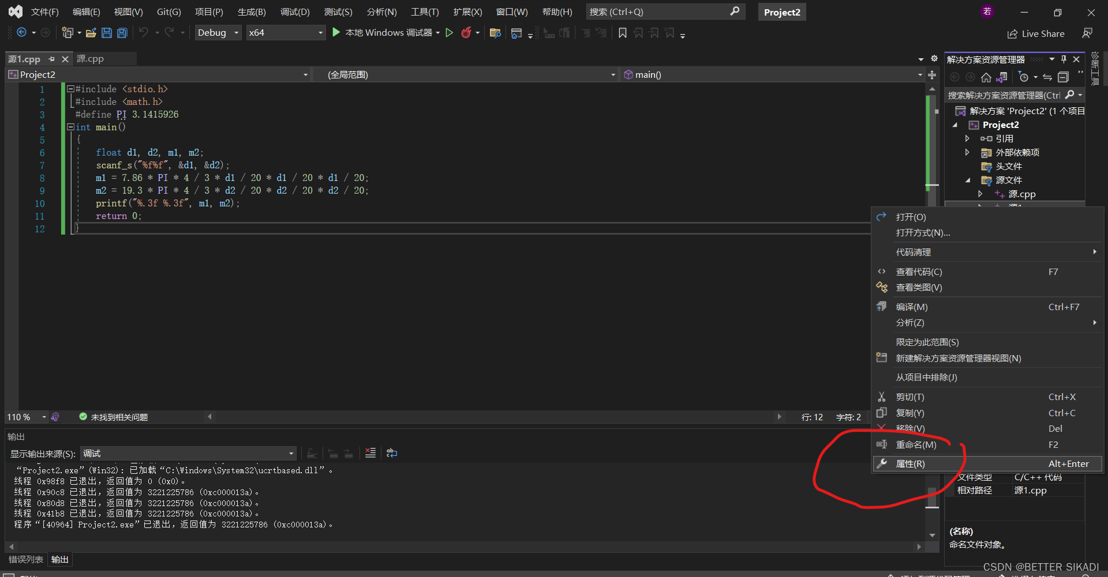Click the Live Share button
Image resolution: width=1108 pixels, height=577 pixels.
coord(1036,33)
